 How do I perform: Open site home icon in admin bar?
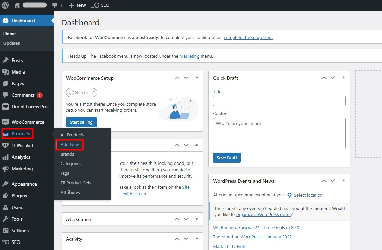[x=17, y=5]
